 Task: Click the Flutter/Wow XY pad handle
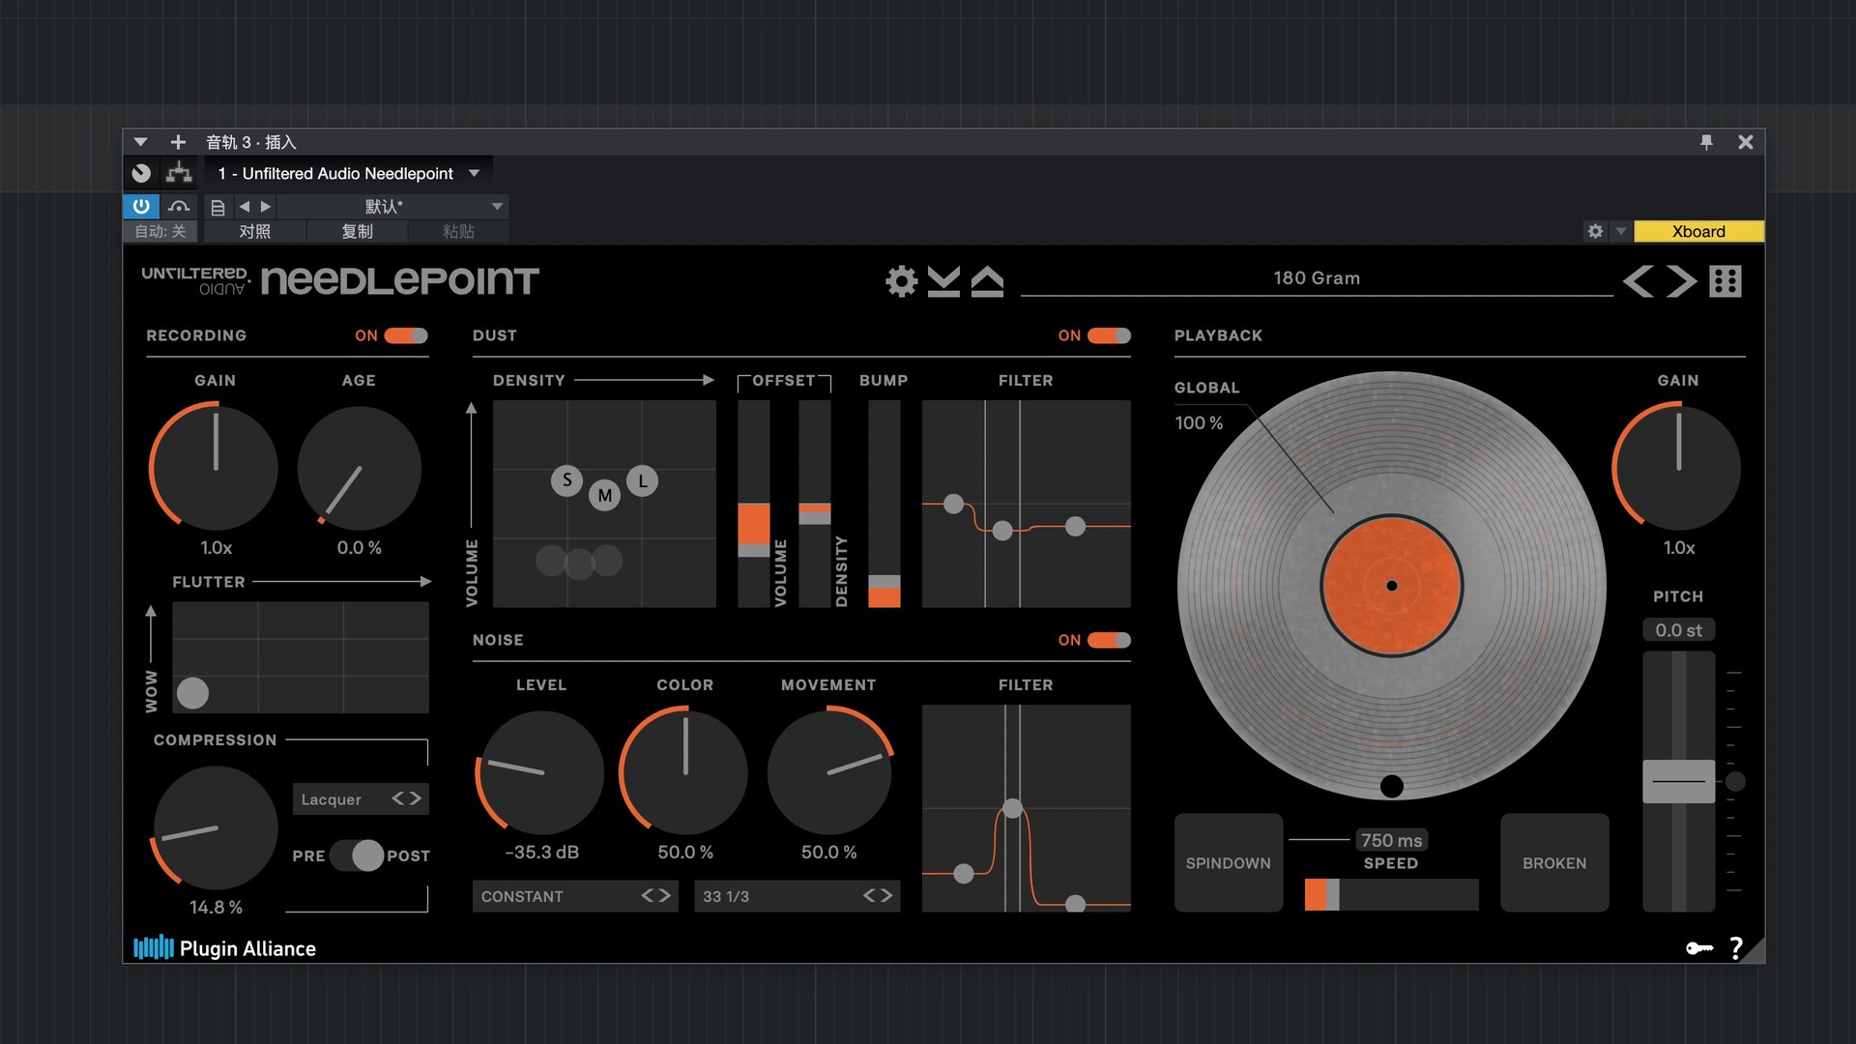(192, 693)
